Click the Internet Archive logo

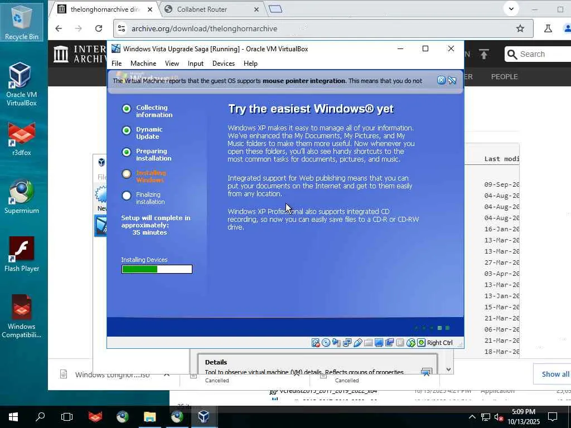(x=80, y=54)
